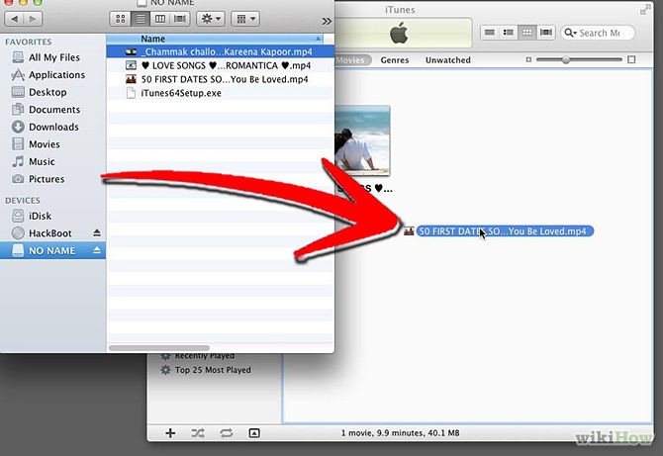The image size is (663, 456).
Task: Switch iTunes to grid view
Action: click(526, 33)
